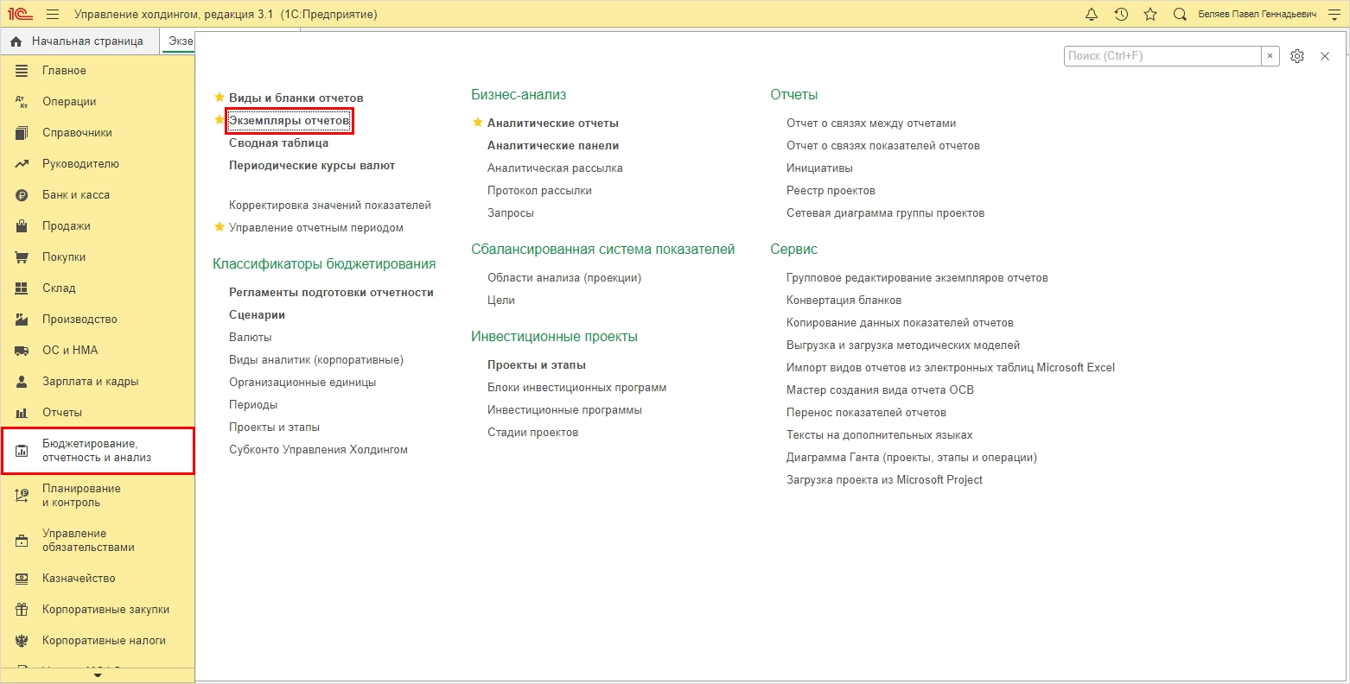Open Проекты и этапы under Инвестиционные проекты
1350x684 pixels.
coord(537,365)
